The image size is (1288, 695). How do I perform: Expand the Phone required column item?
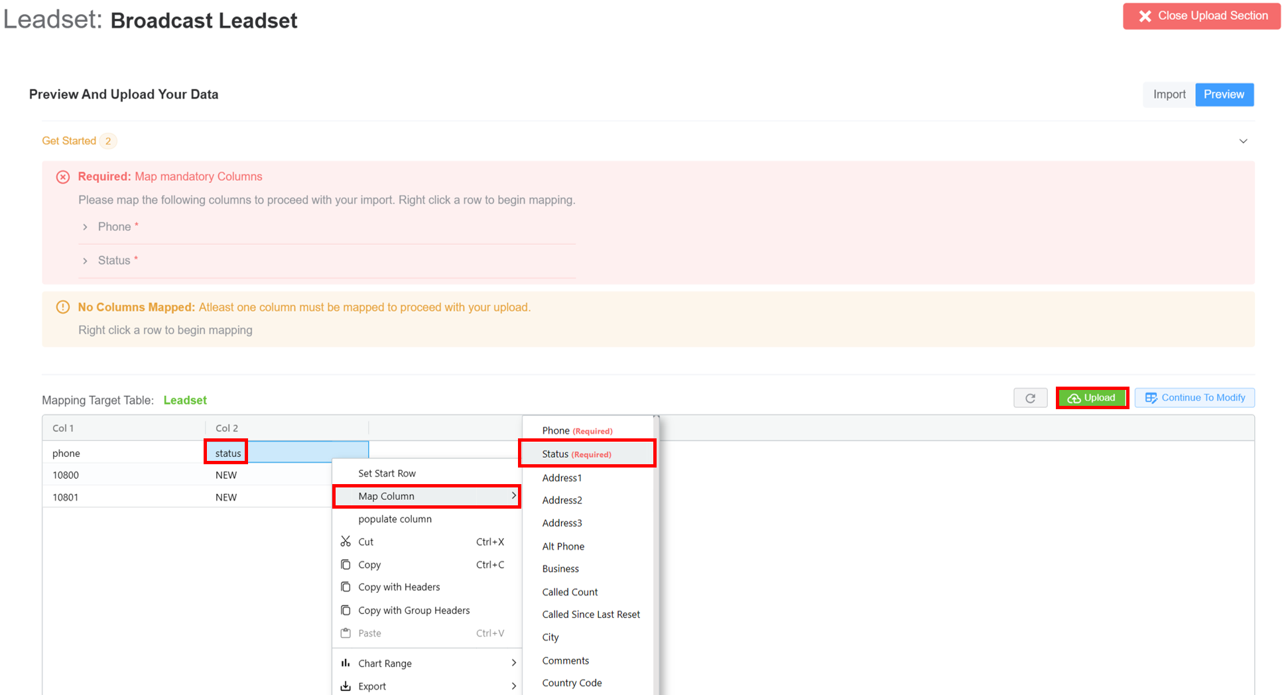(85, 227)
